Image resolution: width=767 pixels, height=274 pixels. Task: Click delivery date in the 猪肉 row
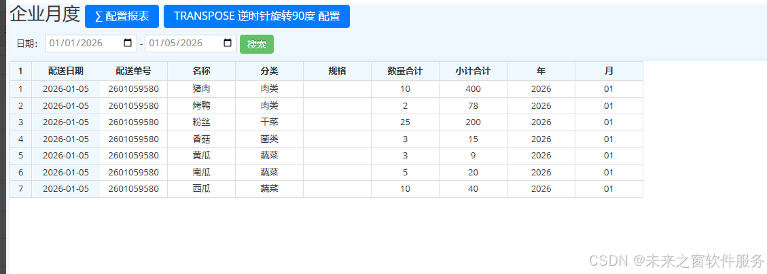point(66,89)
